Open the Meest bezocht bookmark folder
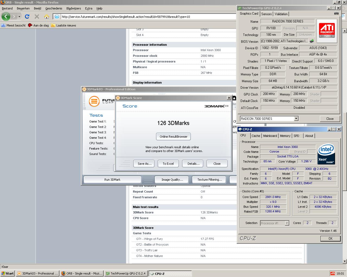This screenshot has height=277, width=347. click(x=13, y=25)
